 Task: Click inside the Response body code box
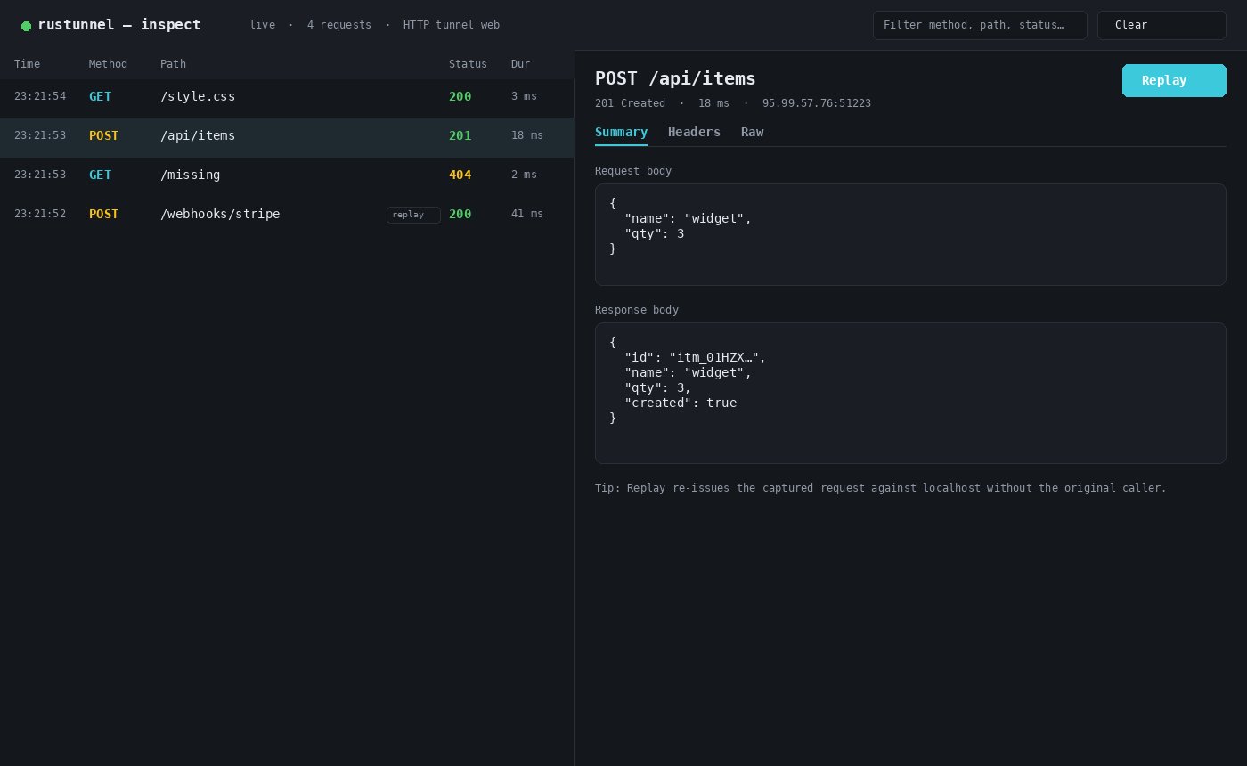(910, 393)
